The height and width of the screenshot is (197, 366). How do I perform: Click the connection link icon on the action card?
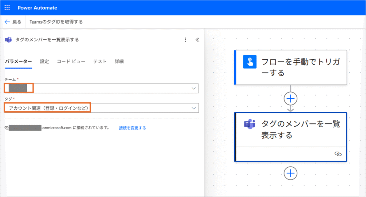click(x=338, y=154)
